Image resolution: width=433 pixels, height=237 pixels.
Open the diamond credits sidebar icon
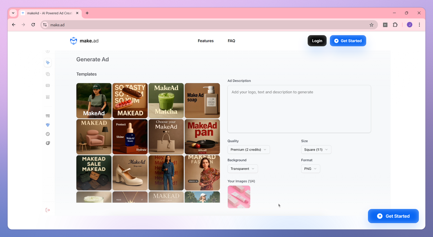tap(48, 125)
